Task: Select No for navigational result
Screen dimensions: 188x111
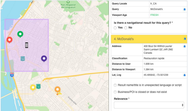Action: pyautogui.click(x=126, y=28)
